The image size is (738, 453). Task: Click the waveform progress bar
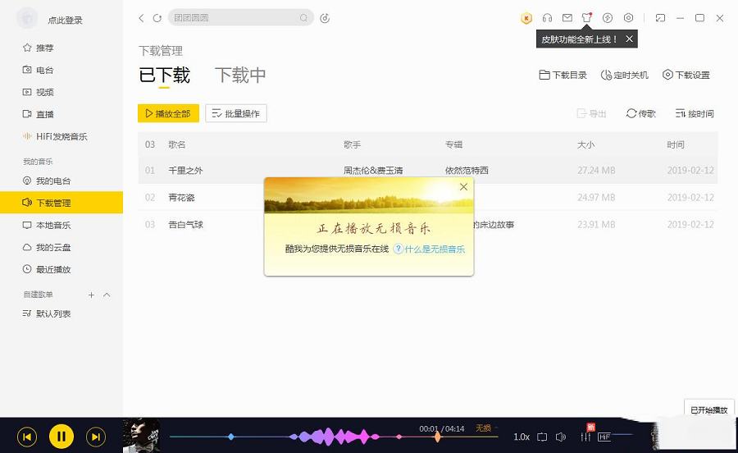click(x=333, y=437)
